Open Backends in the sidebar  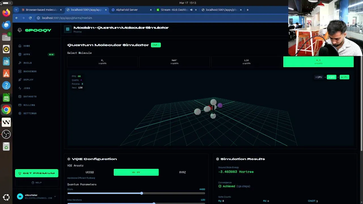click(x=30, y=71)
